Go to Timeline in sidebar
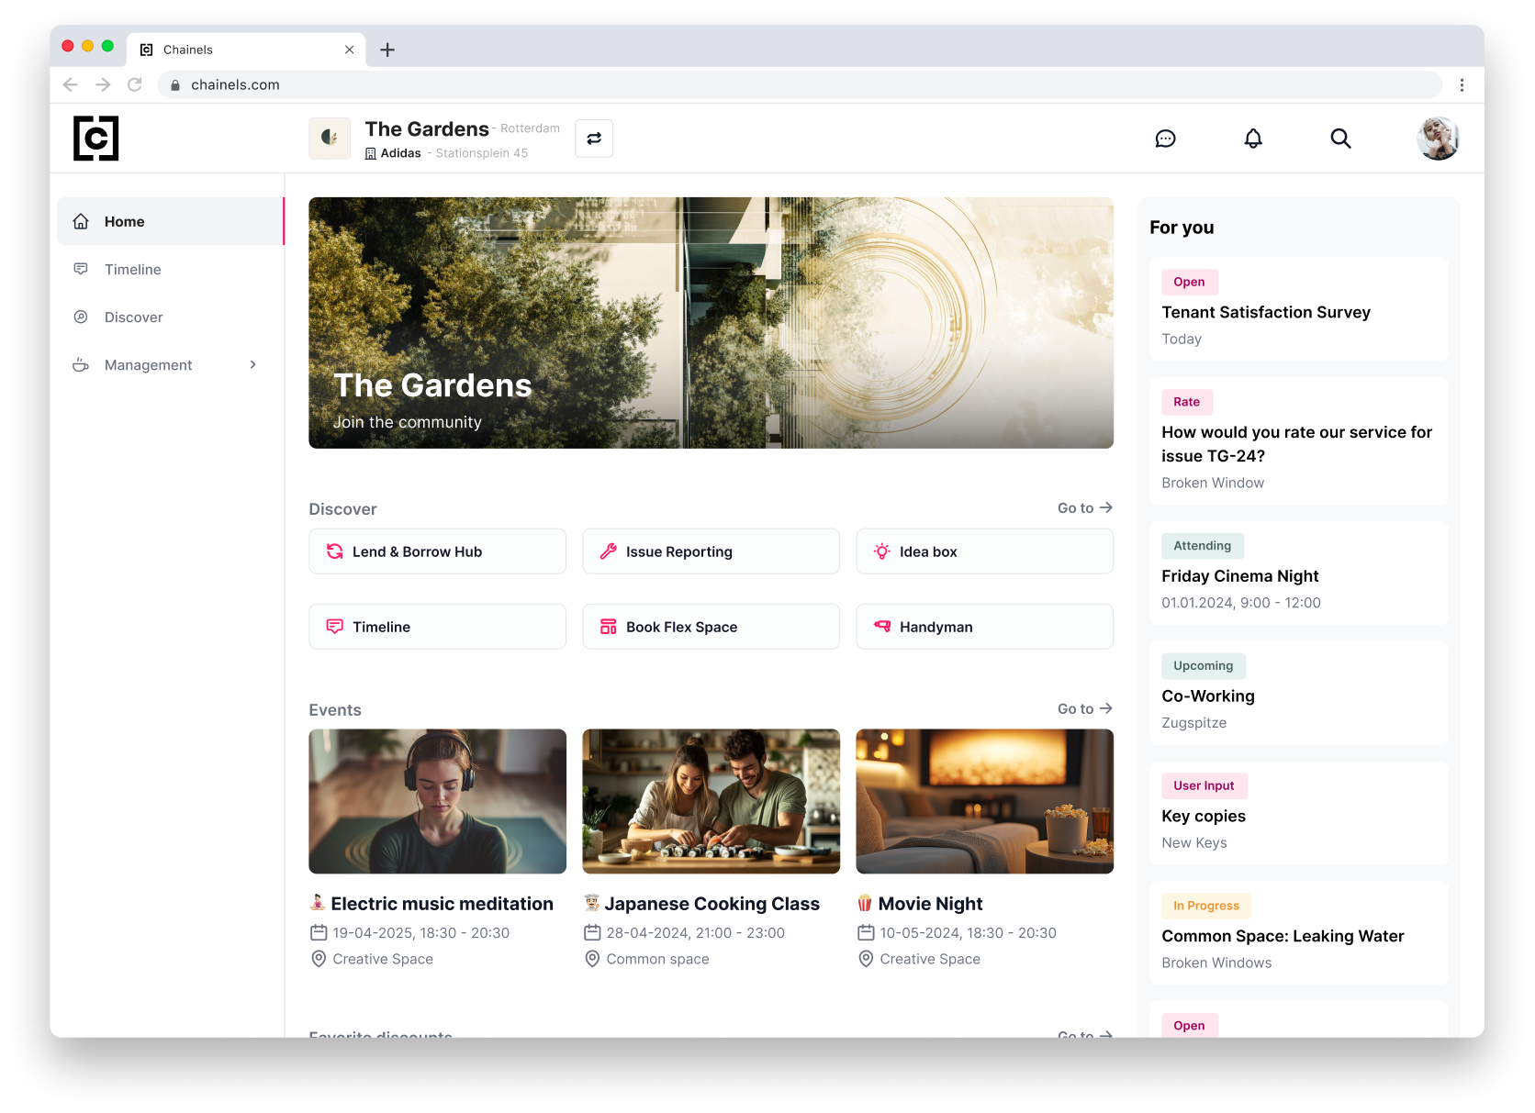The height and width of the screenshot is (1113, 1535). [x=133, y=270]
